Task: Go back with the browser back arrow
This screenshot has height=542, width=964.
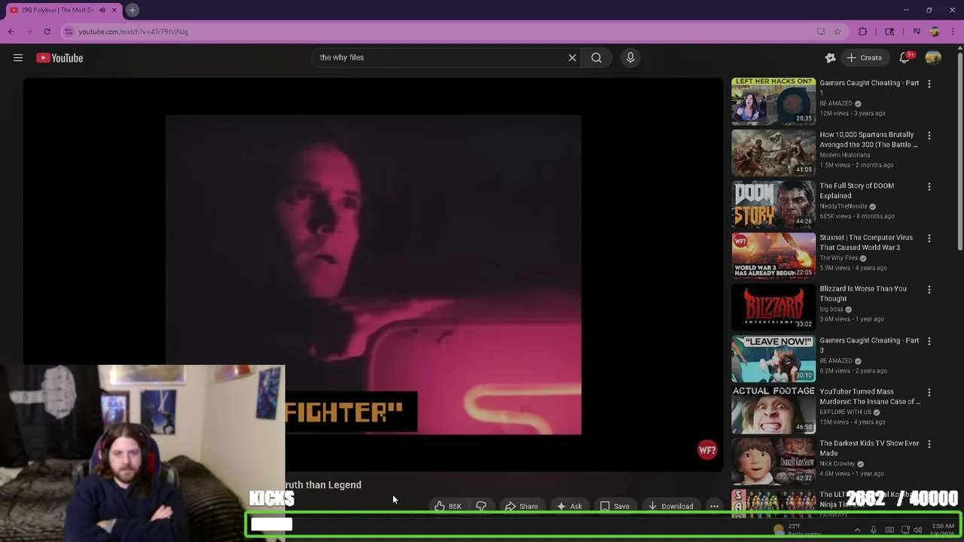Action: [11, 32]
